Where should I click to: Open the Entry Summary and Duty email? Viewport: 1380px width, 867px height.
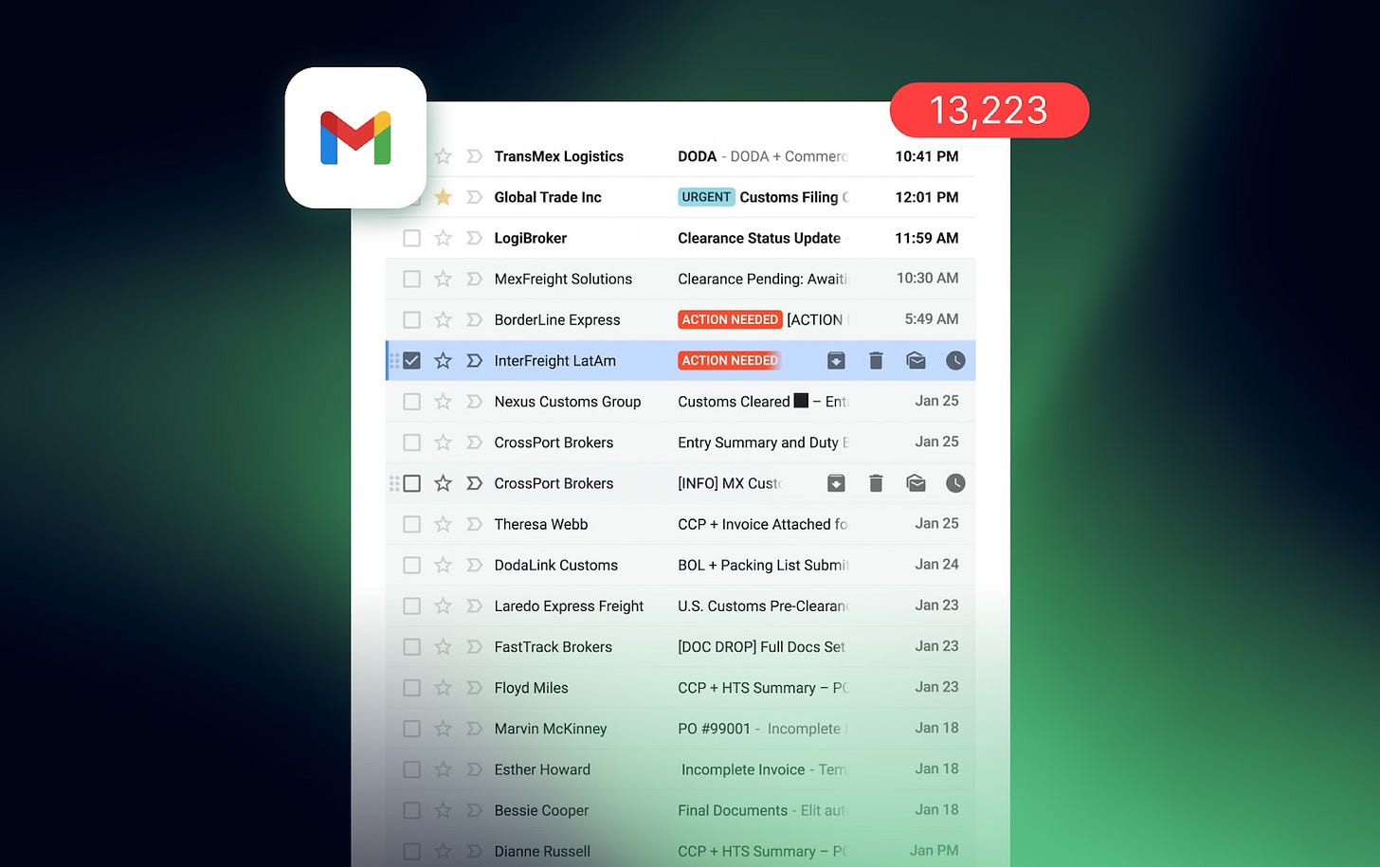(x=763, y=443)
